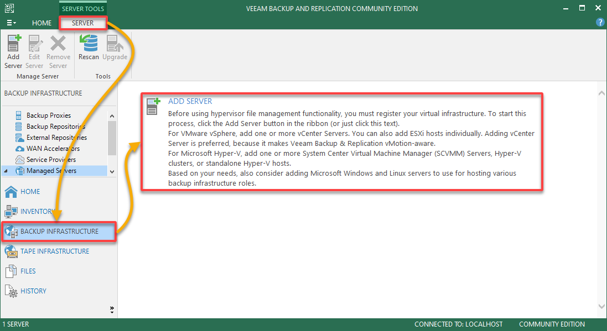607x331 pixels.
Task: Click the Backup Infrastructure view icon
Action: pyautogui.click(x=11, y=231)
